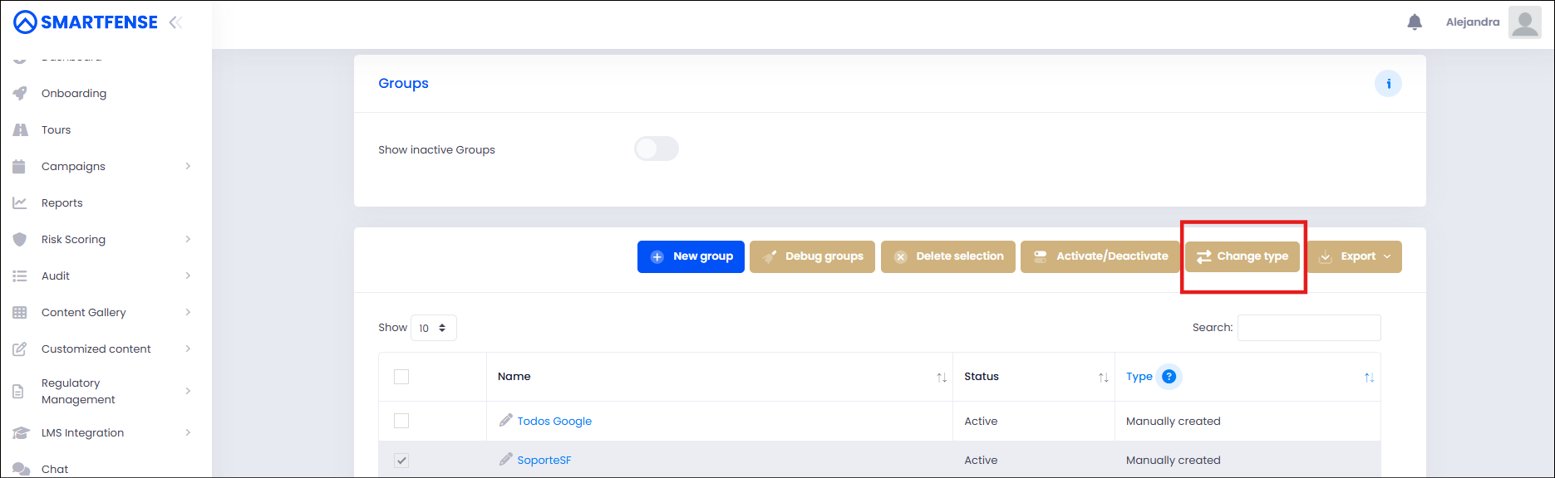The height and width of the screenshot is (478, 1555).
Task: Click the Campaigns calendar icon
Action: point(20,166)
